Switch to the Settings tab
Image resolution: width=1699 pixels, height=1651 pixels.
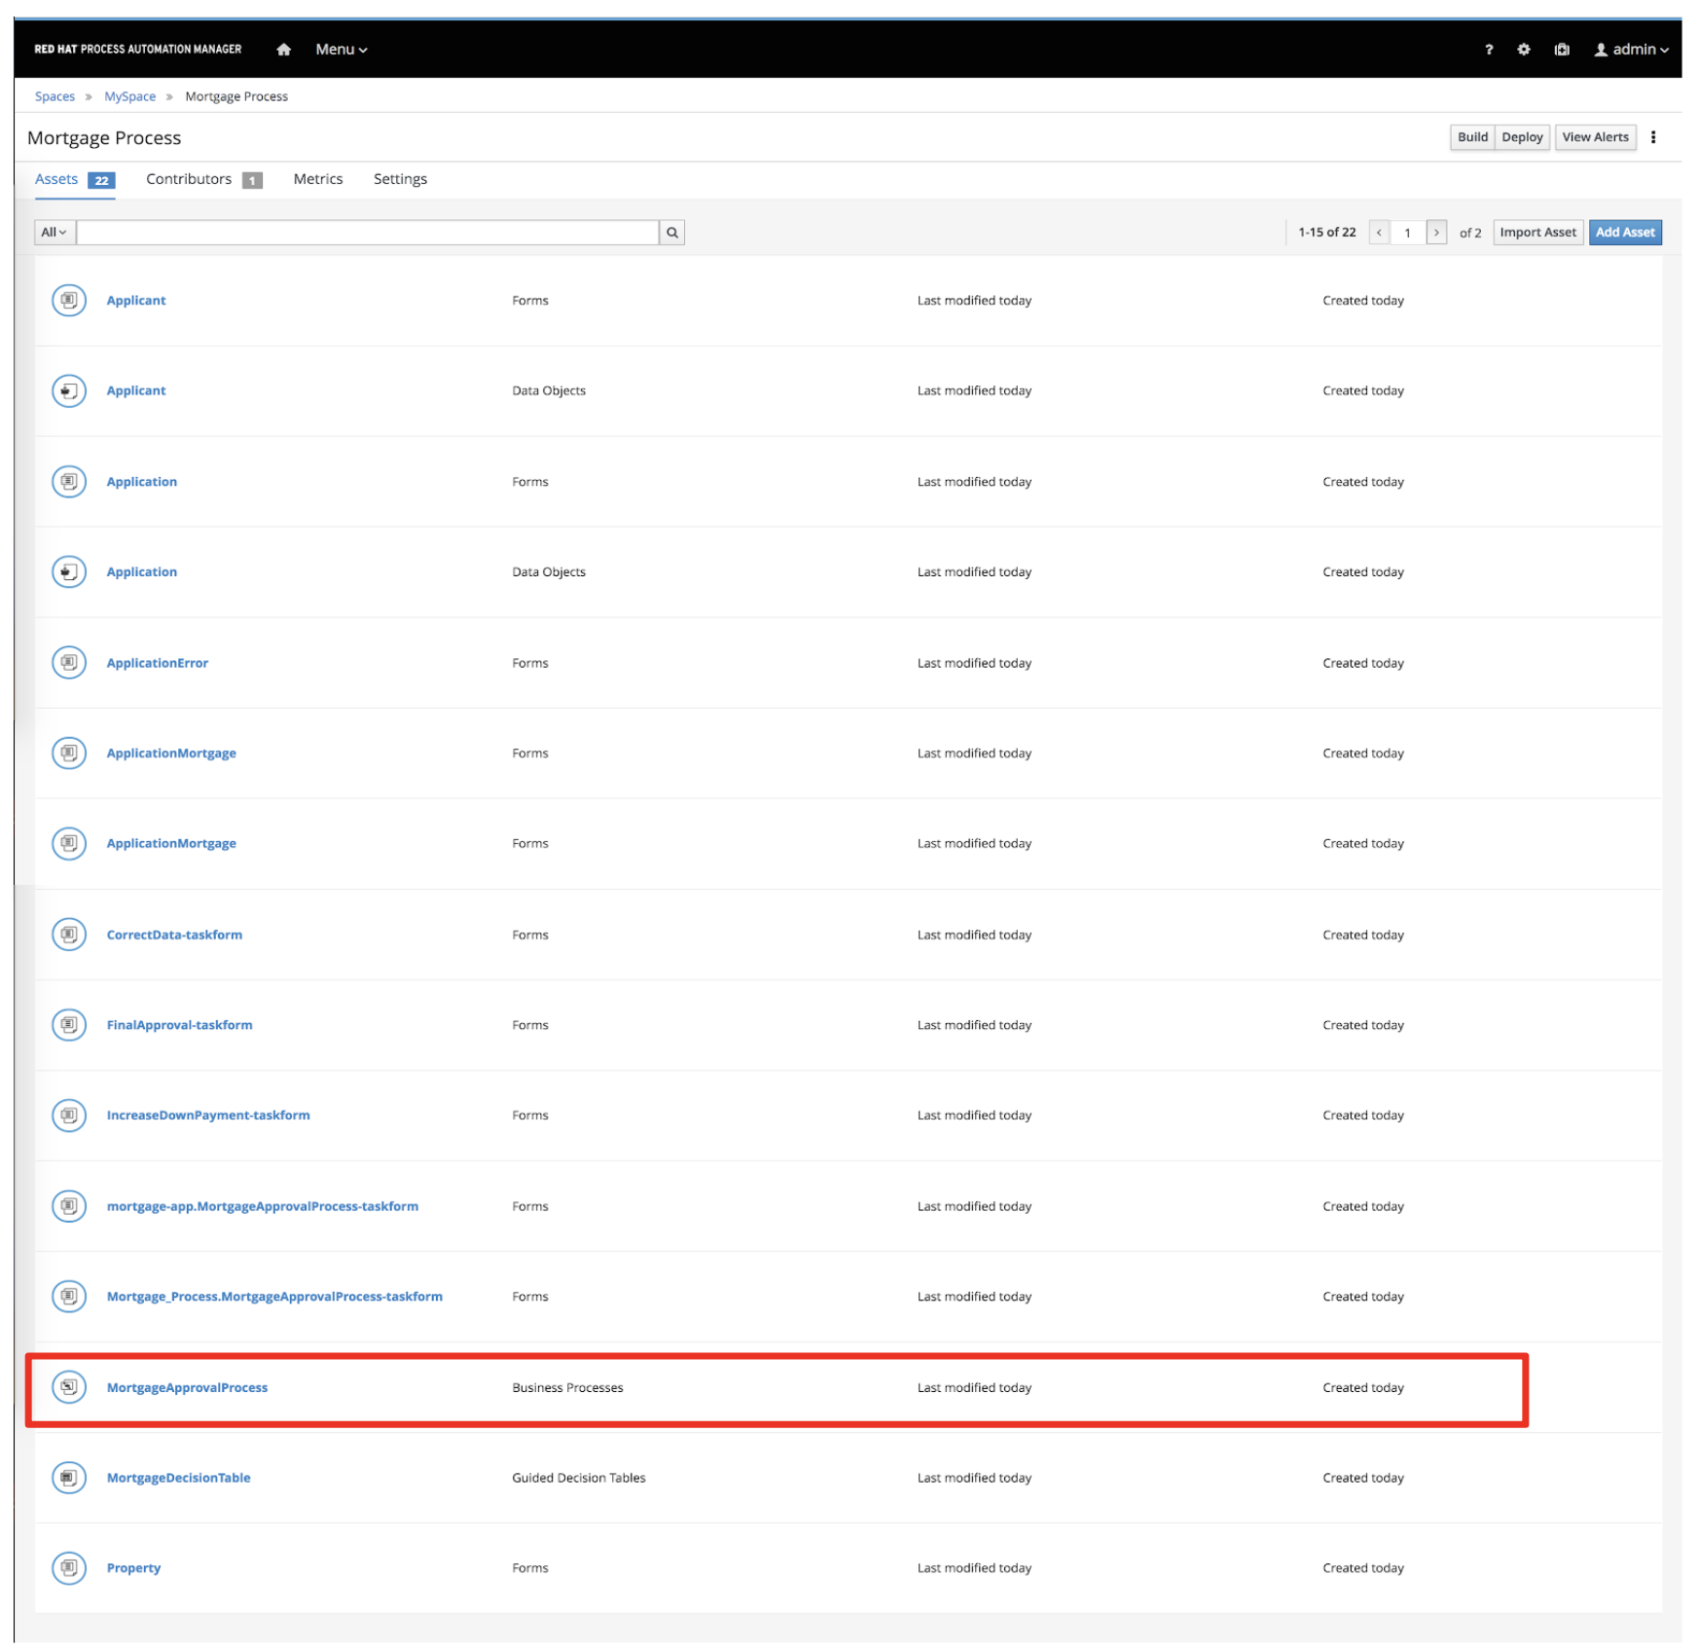click(400, 179)
